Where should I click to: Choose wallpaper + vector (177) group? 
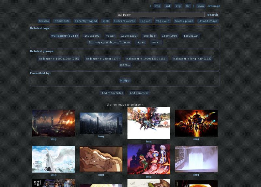[102, 59]
